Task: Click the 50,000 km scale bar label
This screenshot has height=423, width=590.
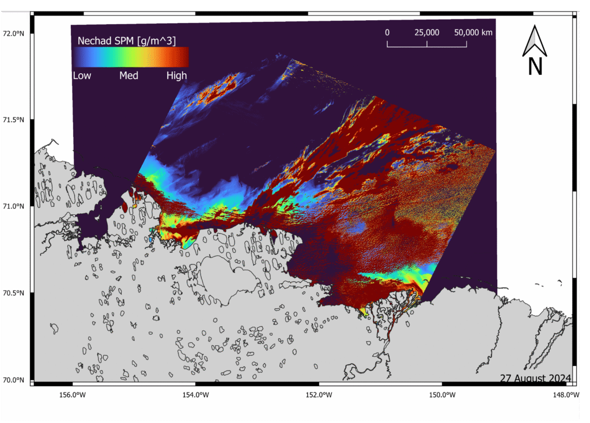Action: click(473, 33)
